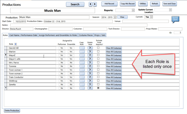
Task: Click Copy this Record button
Action: coord(128,4)
